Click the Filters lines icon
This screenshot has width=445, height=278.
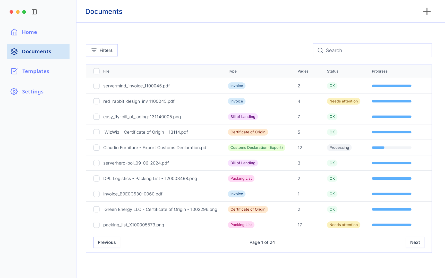pos(94,50)
